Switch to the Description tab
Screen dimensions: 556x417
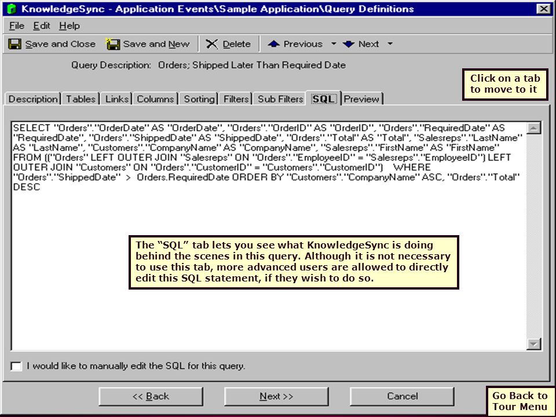click(x=33, y=99)
